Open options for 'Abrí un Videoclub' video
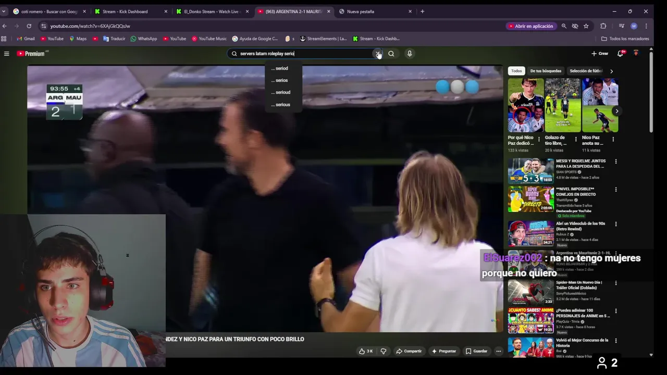 click(x=616, y=224)
